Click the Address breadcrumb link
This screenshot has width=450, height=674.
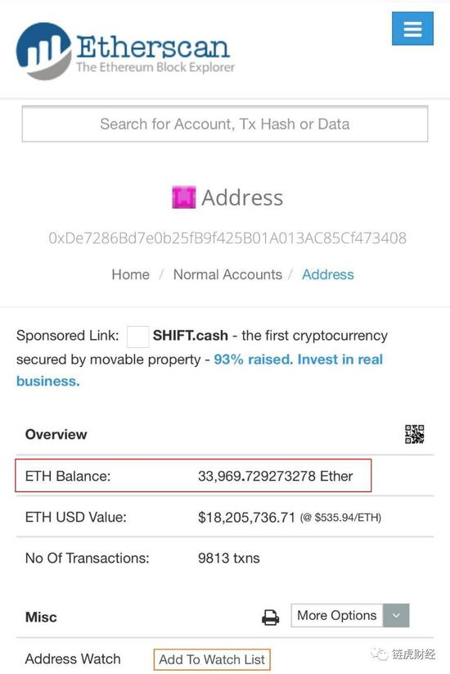[327, 274]
